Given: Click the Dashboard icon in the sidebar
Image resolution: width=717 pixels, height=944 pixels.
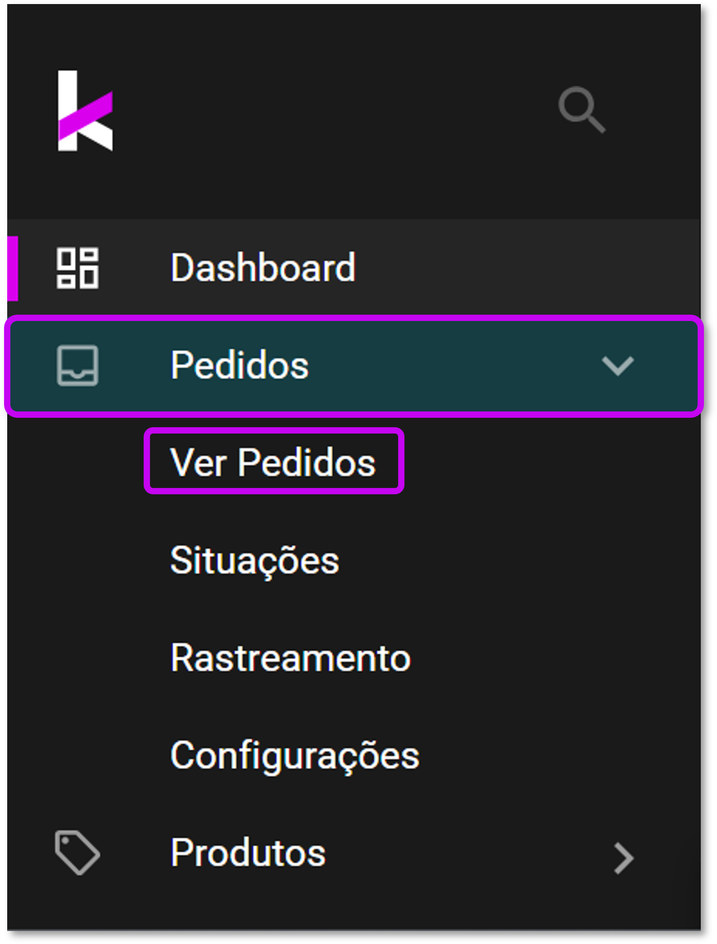Looking at the screenshot, I should tap(77, 269).
